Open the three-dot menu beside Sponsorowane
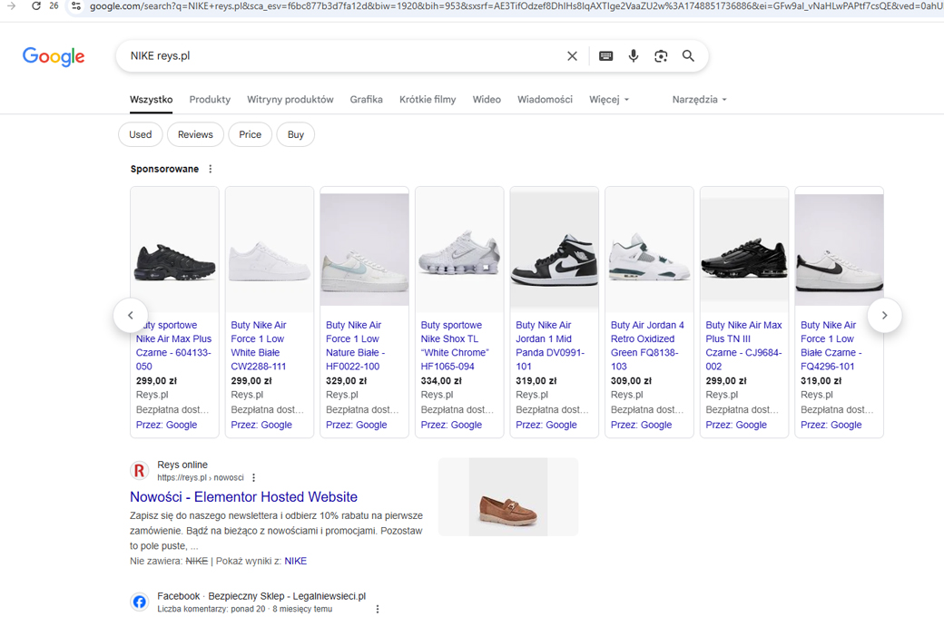This screenshot has height=617, width=944. tap(210, 169)
